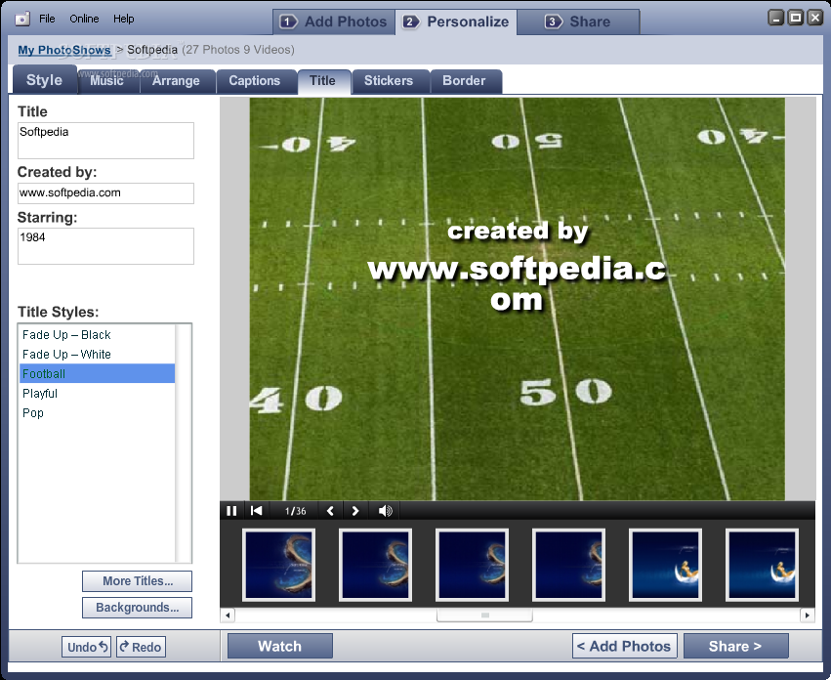Open the Help menu
Screen dimensions: 831x680
pyautogui.click(x=123, y=19)
